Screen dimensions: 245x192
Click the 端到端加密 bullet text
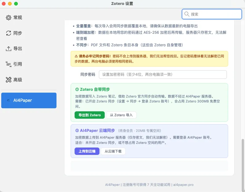pos(151,36)
